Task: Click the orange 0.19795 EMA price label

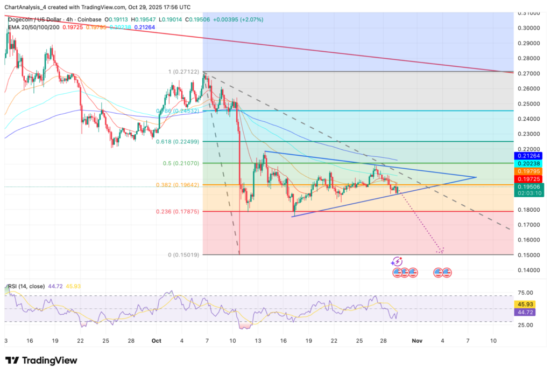Action: click(x=528, y=171)
